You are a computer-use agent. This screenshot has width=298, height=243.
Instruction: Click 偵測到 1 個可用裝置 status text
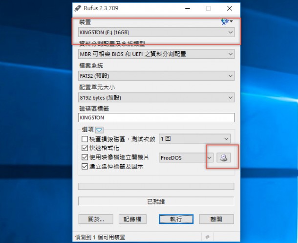[x=100, y=237]
